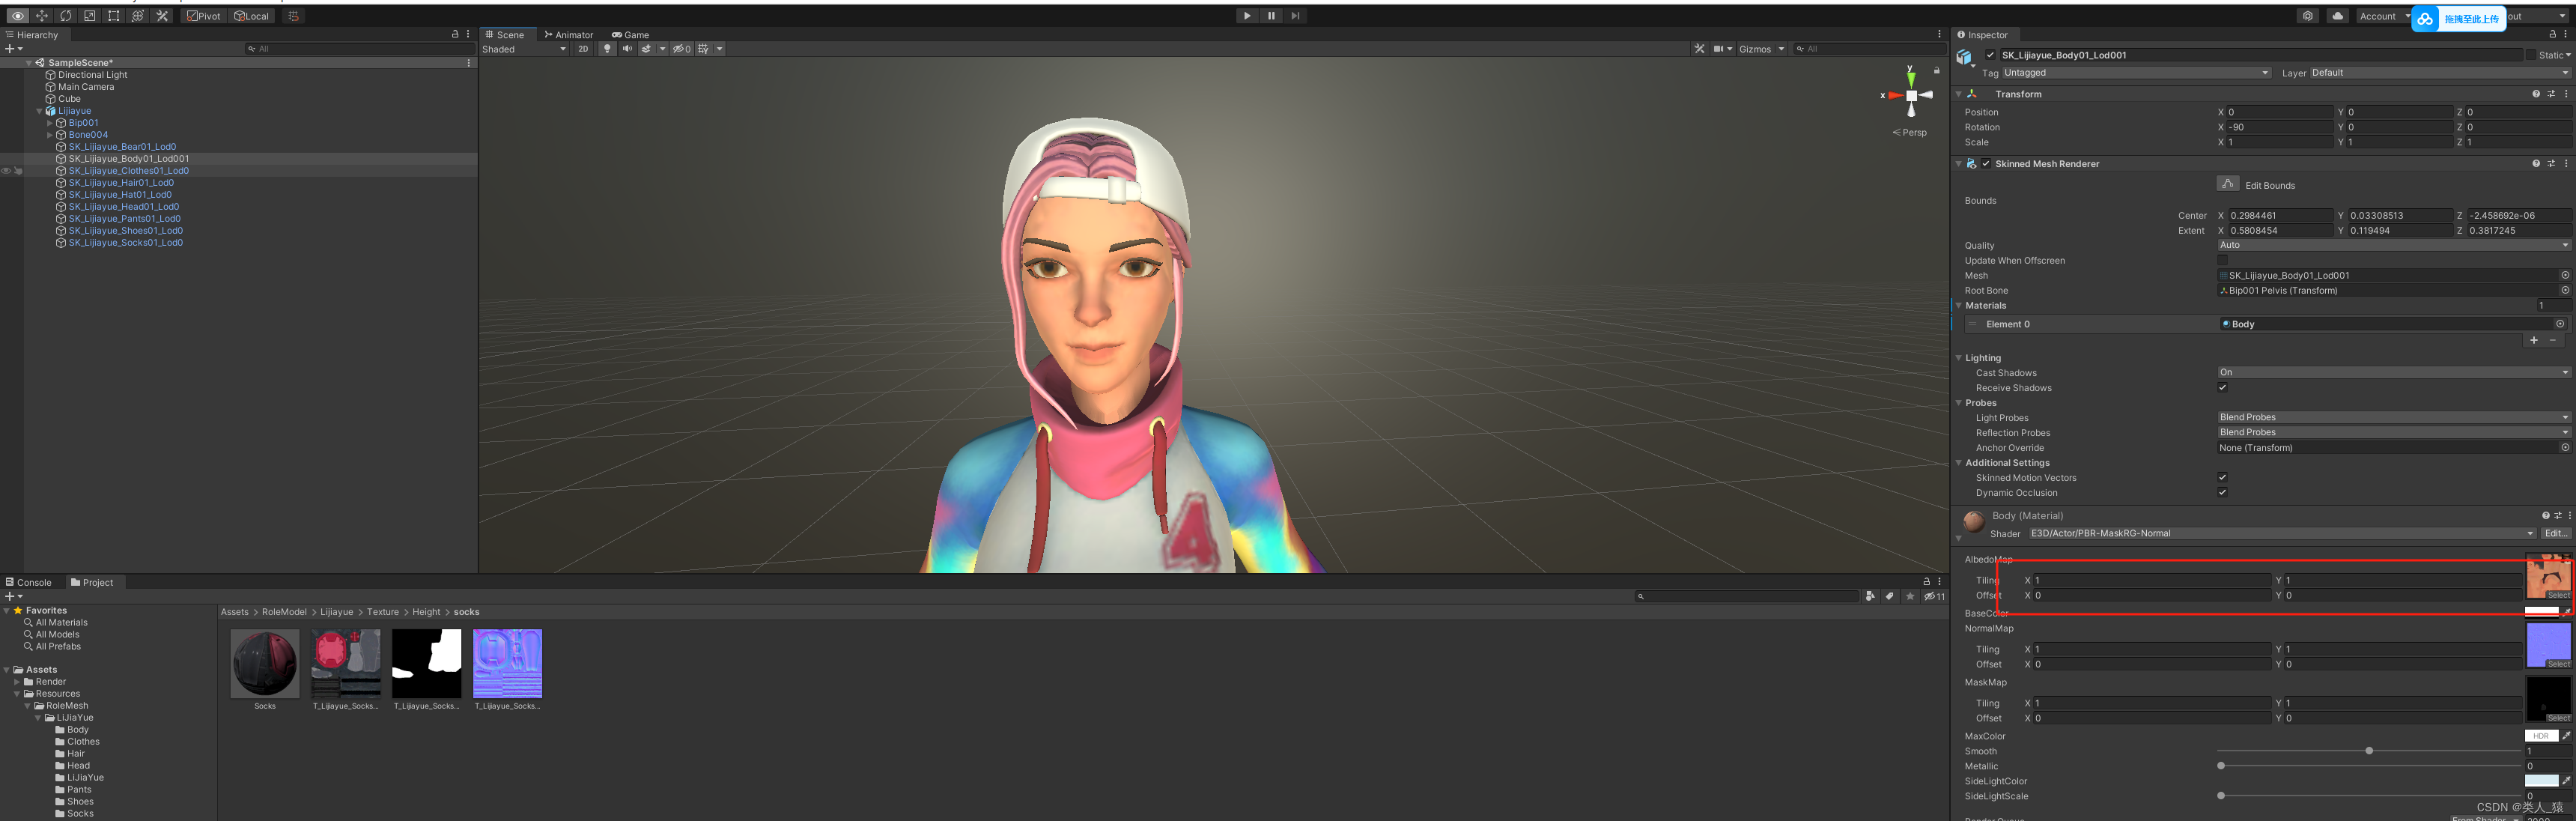Open the Socks material thumbnail
This screenshot has height=821, width=2576.
pos(265,663)
